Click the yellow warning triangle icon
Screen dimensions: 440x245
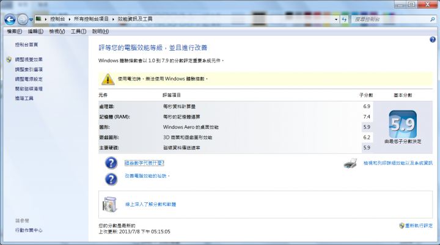click(108, 79)
